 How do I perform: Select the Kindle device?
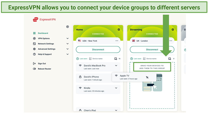pyautogui.click(x=98, y=89)
